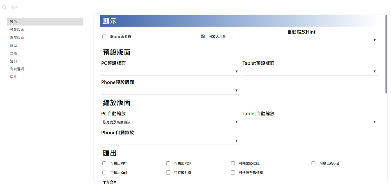Image resolution: width=391 pixels, height=186 pixels.
Task: Open the PC自動縮放 dropdown
Action: [x=170, y=122]
